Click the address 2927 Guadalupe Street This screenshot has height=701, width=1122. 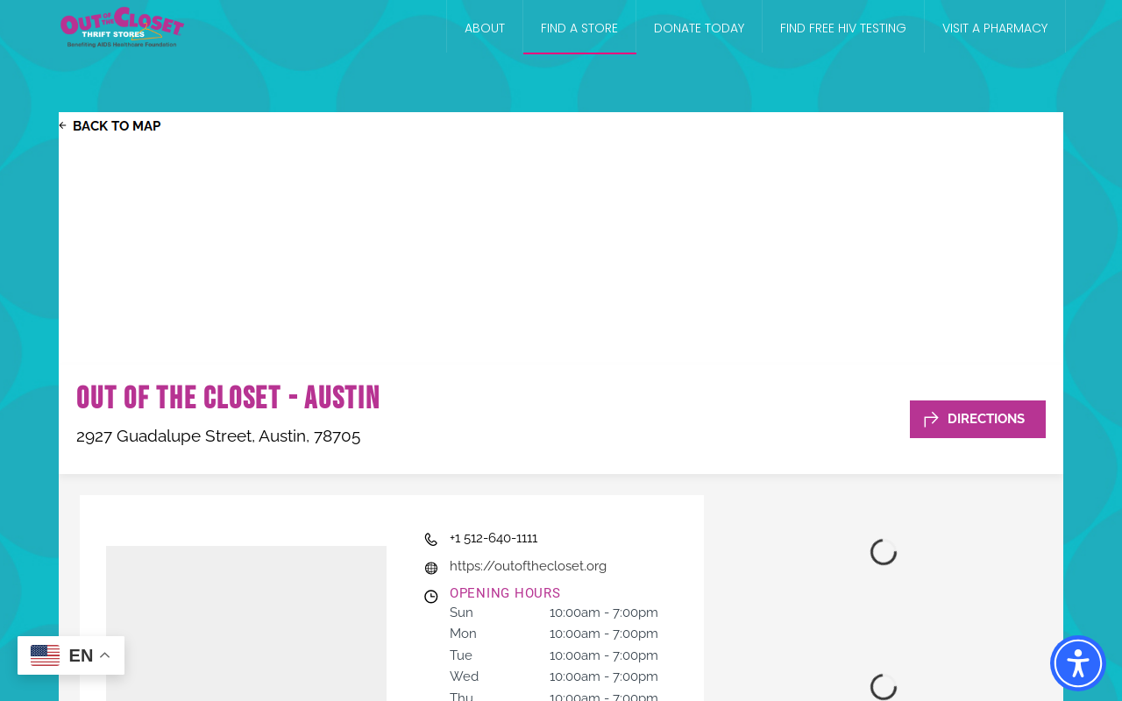(x=218, y=435)
